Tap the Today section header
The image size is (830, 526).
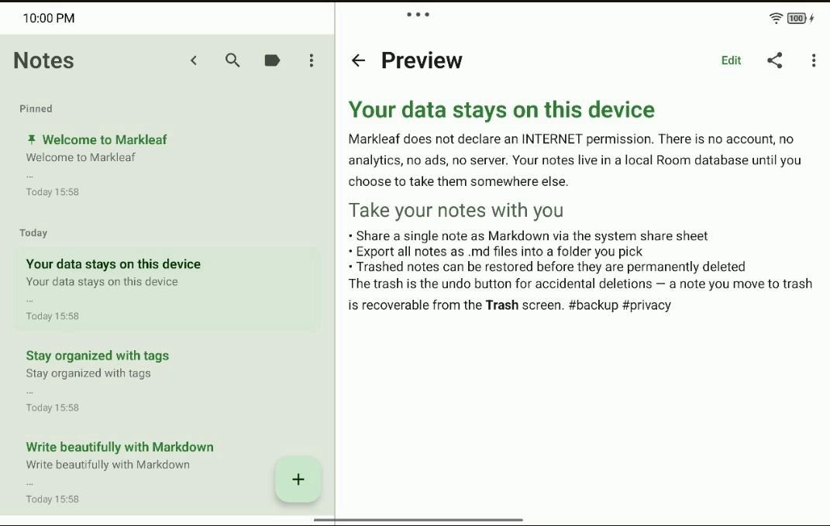click(x=33, y=233)
